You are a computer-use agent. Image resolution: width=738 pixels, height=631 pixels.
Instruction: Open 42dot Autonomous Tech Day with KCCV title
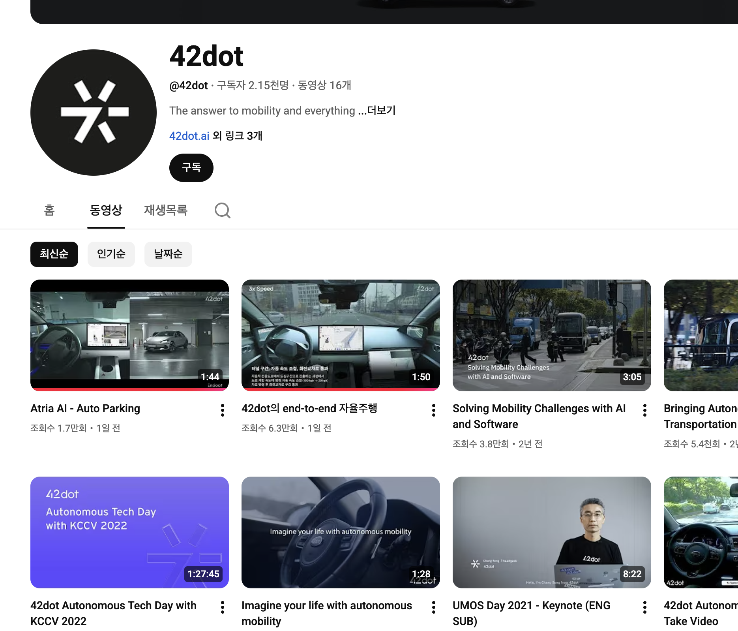[x=113, y=613]
